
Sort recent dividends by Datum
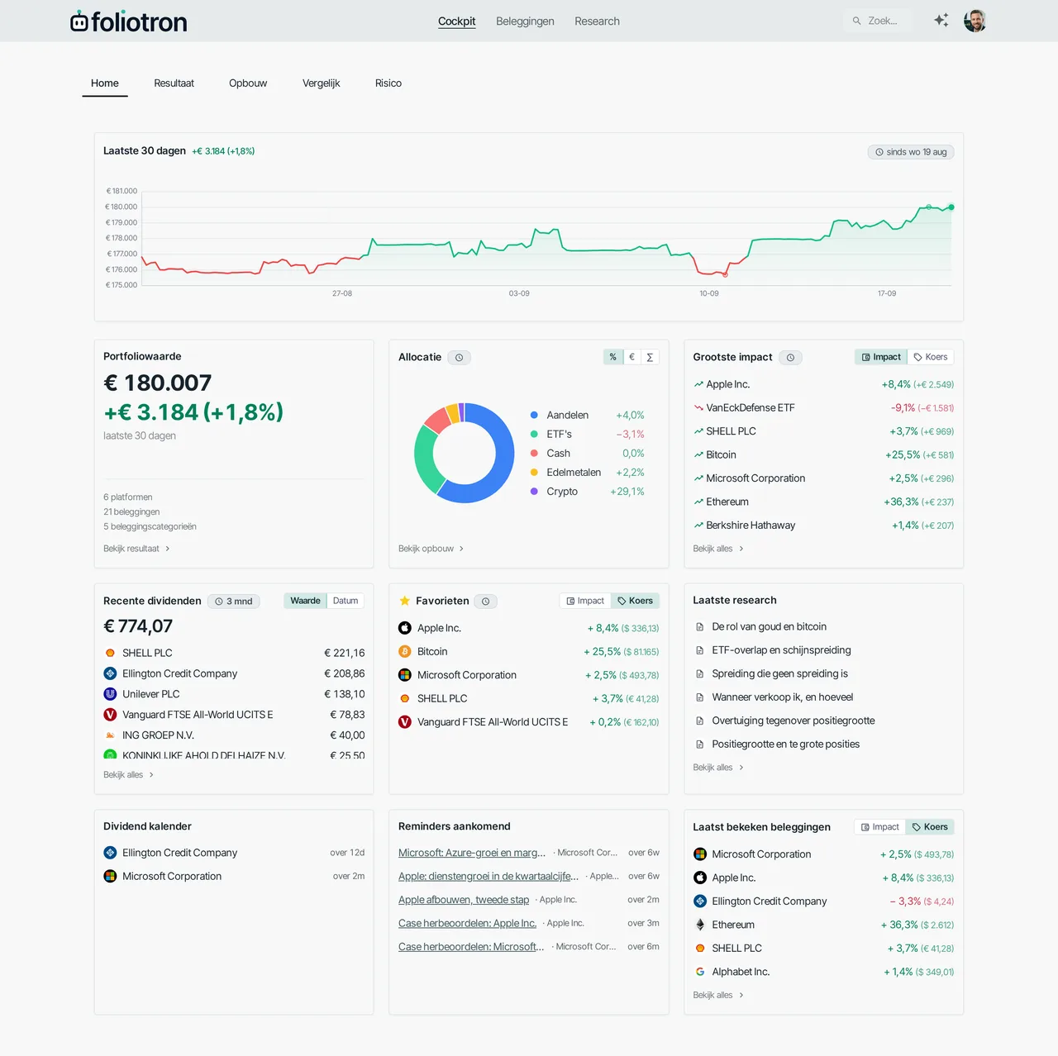pyautogui.click(x=346, y=601)
